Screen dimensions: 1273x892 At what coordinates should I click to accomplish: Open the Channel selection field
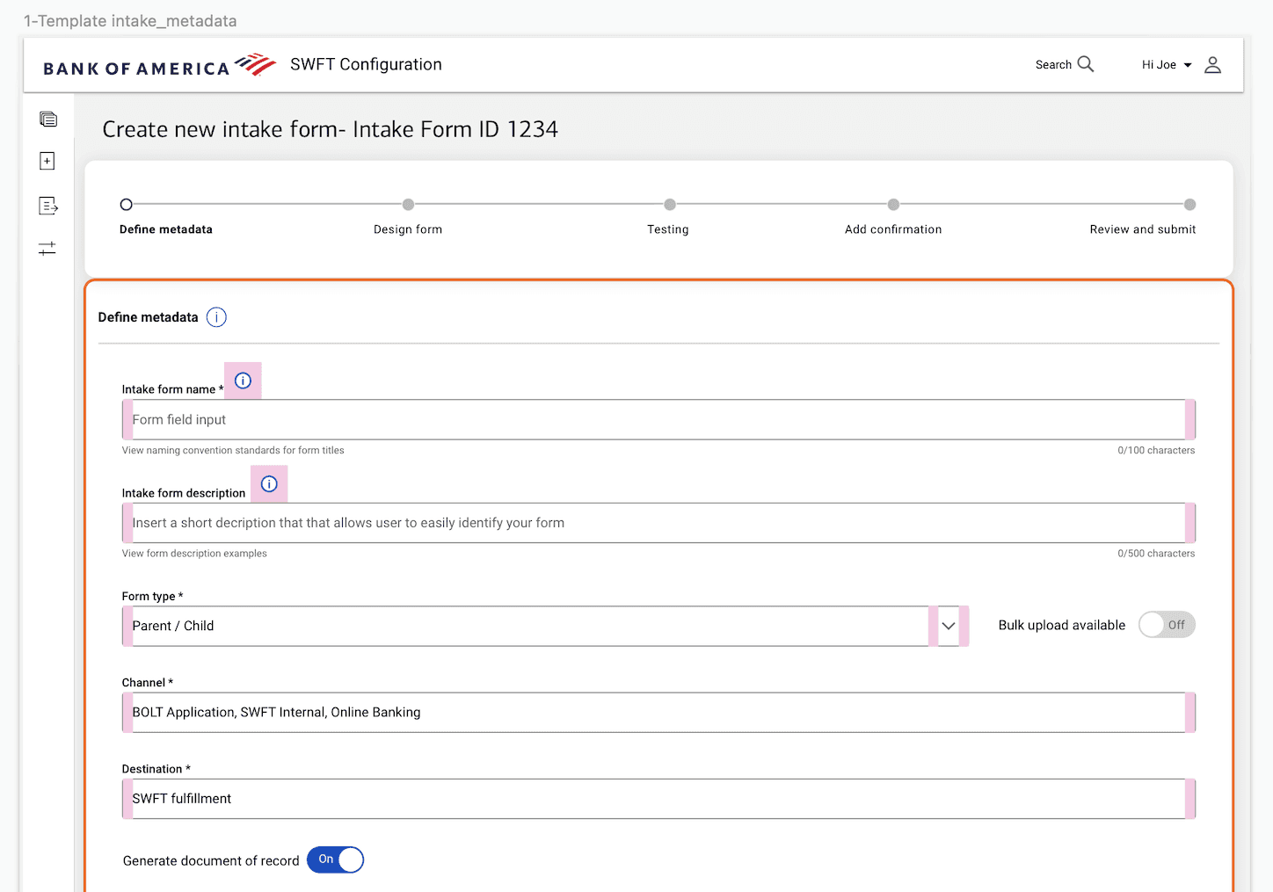pos(658,713)
